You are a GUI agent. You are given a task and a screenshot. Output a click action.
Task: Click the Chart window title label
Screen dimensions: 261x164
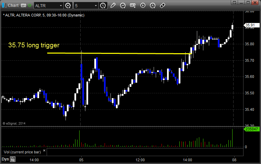pyautogui.click(x=13, y=5)
